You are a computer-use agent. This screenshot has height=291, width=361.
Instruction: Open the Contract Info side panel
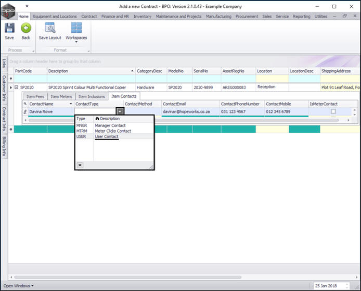(x=4, y=118)
